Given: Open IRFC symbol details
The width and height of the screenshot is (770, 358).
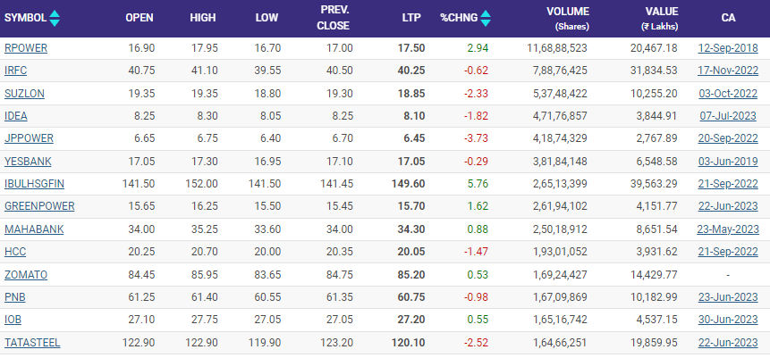Looking at the screenshot, I should tap(16, 69).
